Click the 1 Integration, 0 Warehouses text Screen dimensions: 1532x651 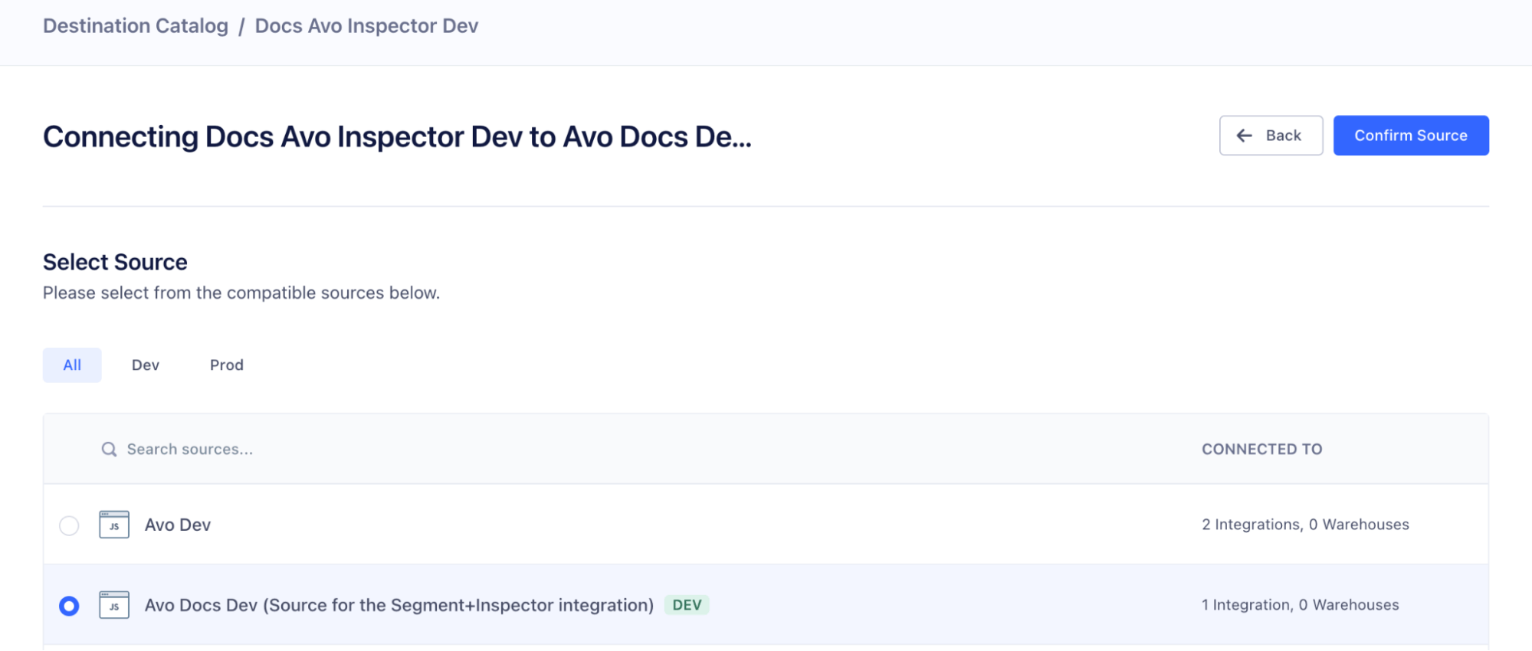click(1300, 605)
